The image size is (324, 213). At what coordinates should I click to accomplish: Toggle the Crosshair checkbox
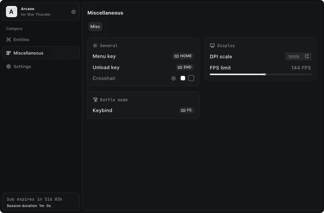pos(191,78)
